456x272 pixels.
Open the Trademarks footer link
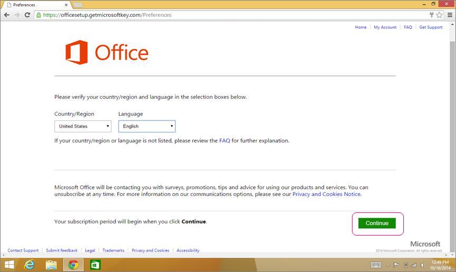coord(113,250)
